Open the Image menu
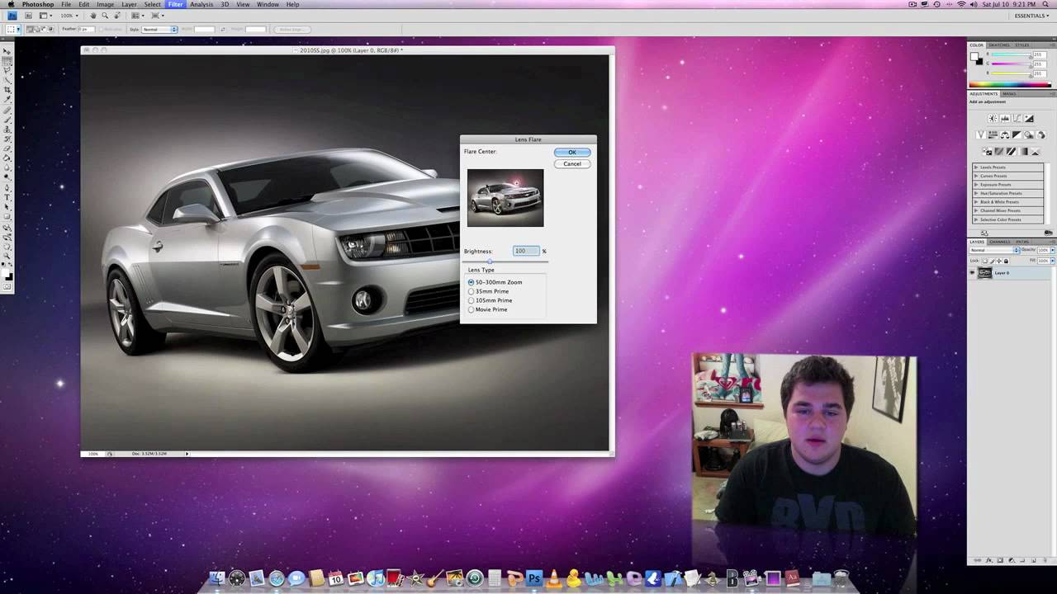The height and width of the screenshot is (594, 1057). tap(105, 4)
